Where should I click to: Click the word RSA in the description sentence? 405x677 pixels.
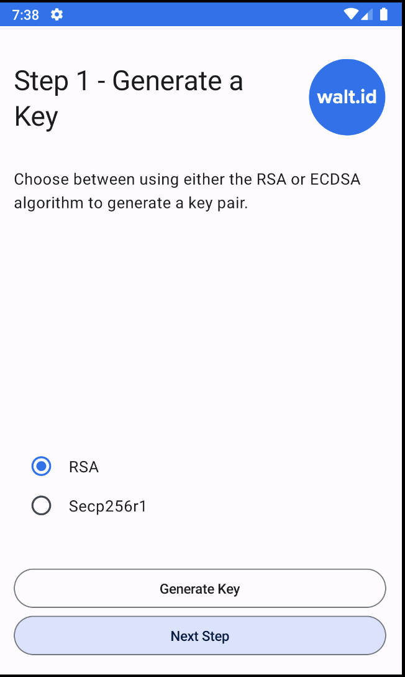coord(271,180)
